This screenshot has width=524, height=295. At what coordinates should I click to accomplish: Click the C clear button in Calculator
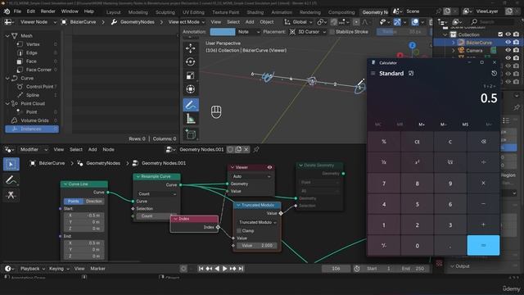coord(449,142)
